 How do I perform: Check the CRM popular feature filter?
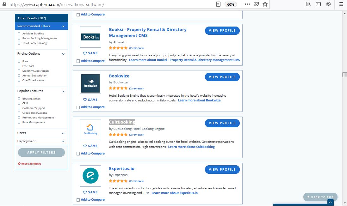[19, 103]
